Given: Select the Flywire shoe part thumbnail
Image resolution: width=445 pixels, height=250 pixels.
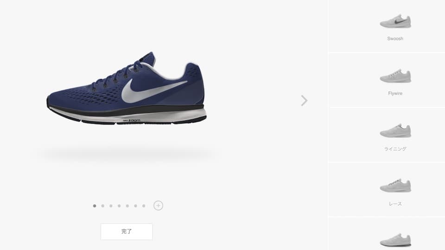Looking at the screenshot, I should (x=395, y=76).
